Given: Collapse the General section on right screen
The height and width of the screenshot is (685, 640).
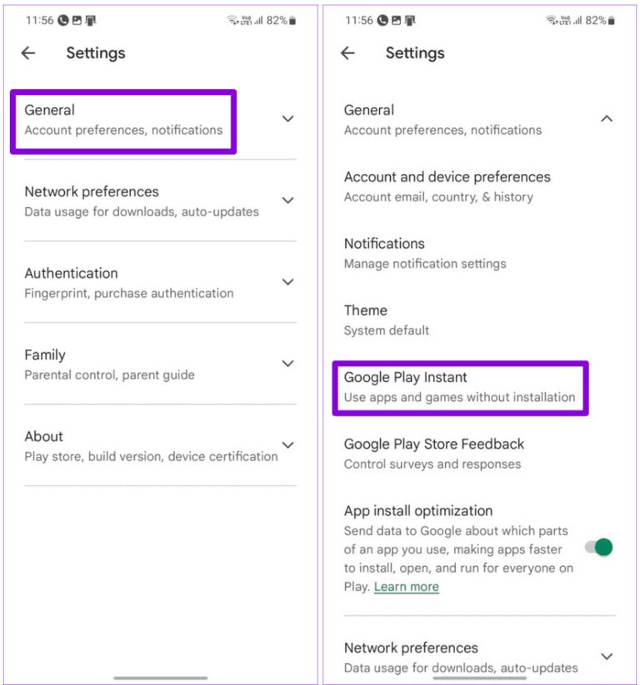Looking at the screenshot, I should pos(607,119).
